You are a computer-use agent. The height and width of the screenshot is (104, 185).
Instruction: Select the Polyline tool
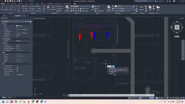pyautogui.click(x=6, y=8)
